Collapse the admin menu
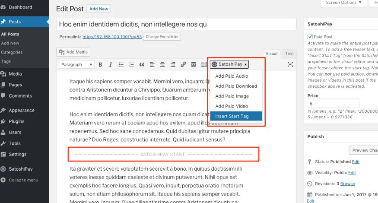 pyautogui.click(x=24, y=180)
